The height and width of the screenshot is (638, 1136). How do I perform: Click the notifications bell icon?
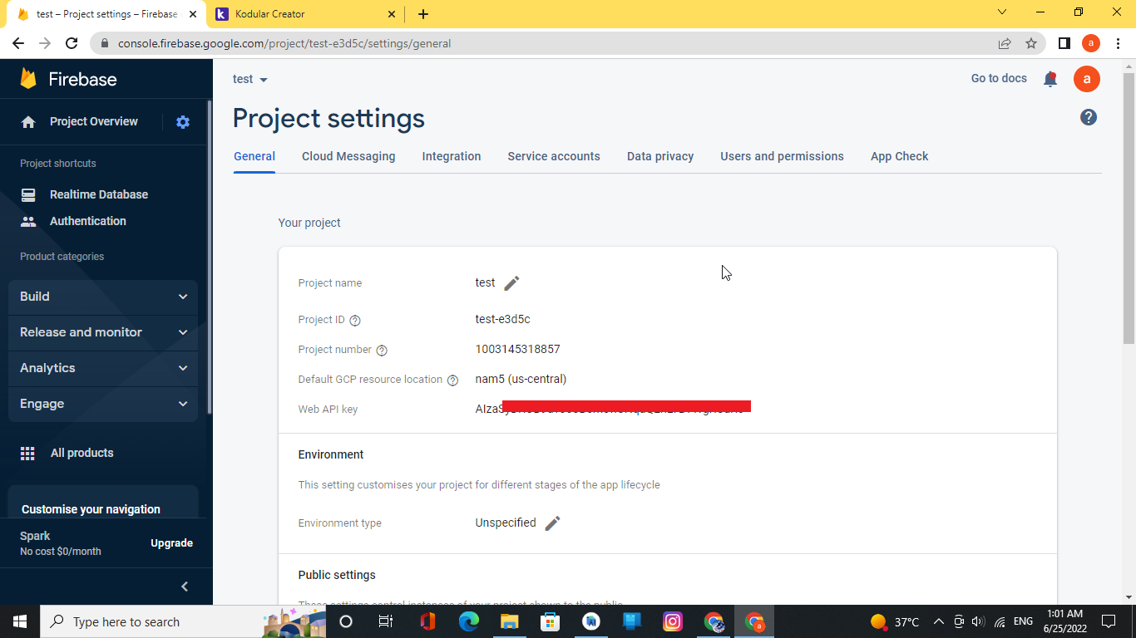[x=1050, y=78]
